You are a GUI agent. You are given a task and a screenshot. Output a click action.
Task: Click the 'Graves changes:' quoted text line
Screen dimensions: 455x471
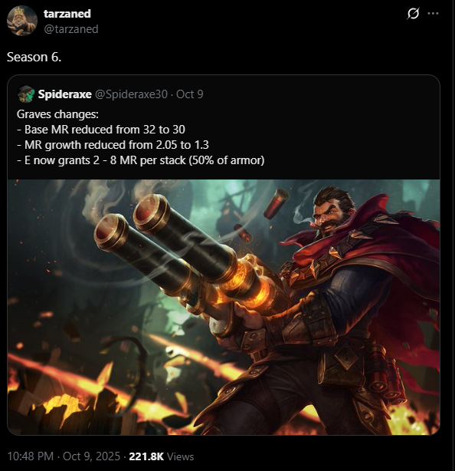[x=57, y=114]
